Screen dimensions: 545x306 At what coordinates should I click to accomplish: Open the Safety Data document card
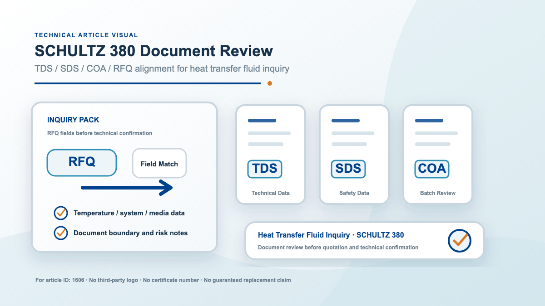tap(354, 155)
